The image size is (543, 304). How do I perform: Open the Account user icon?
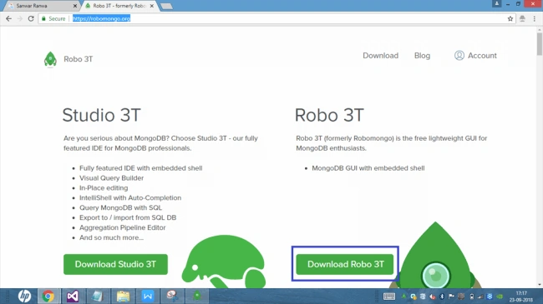point(459,55)
